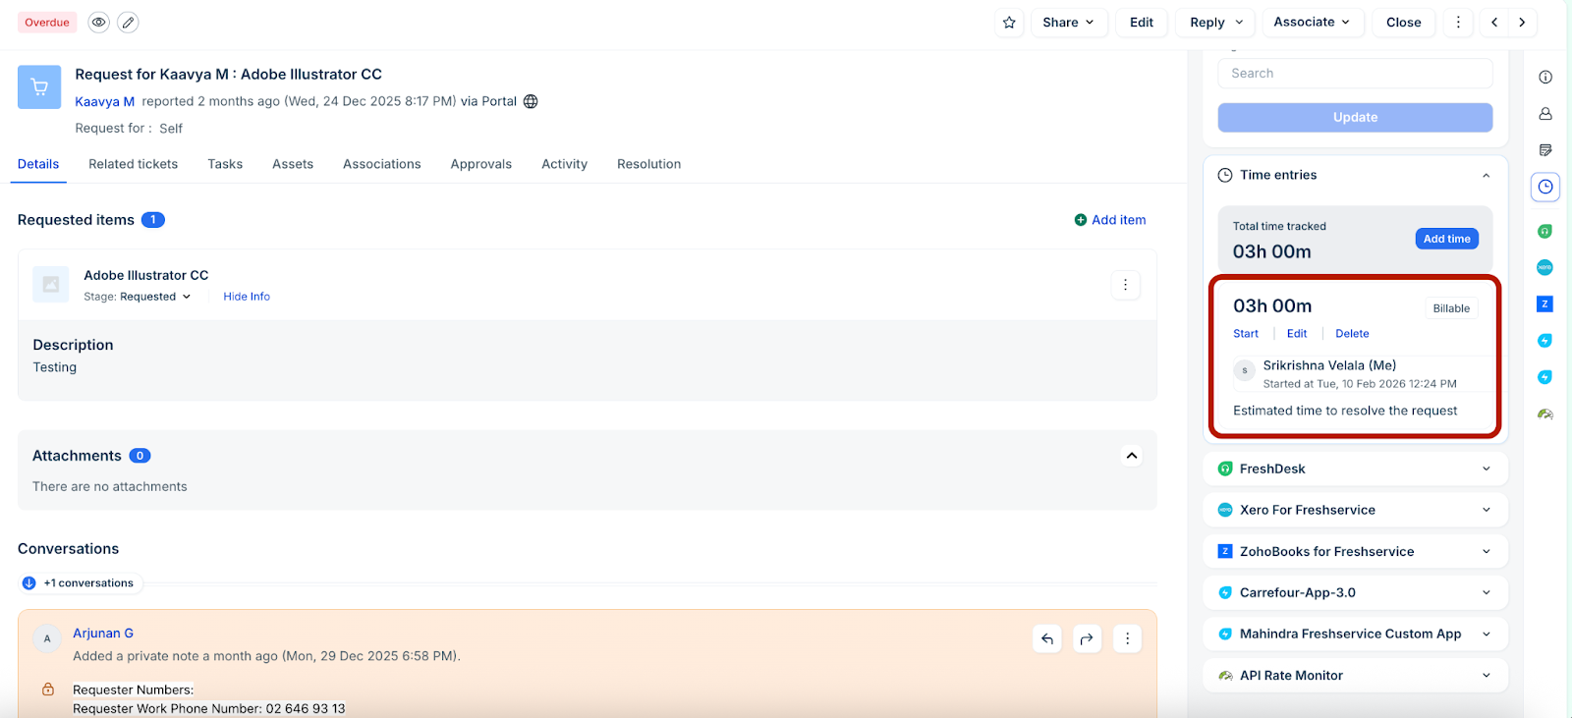Screen dimensions: 1572x718
Task: Open Xero app icon in sidebar
Action: 1544,267
